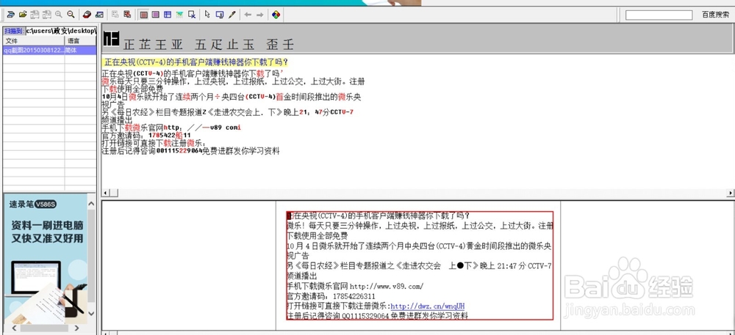Click the OCR line starting 10月4日
This screenshot has height=335, width=735.
click(231, 97)
